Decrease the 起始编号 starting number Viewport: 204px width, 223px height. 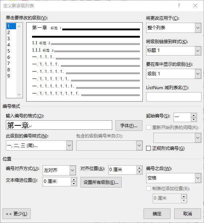click(193, 120)
